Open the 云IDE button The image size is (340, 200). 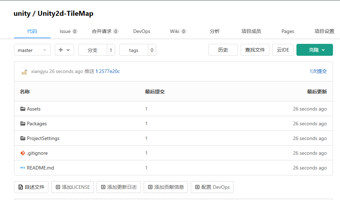click(x=283, y=50)
